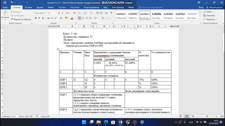This screenshot has height=126, width=225.
Task: Open the shading paint bucket
Action: point(102,18)
